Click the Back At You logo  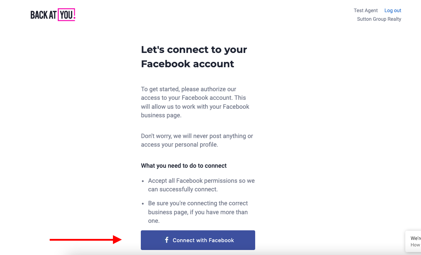point(53,15)
